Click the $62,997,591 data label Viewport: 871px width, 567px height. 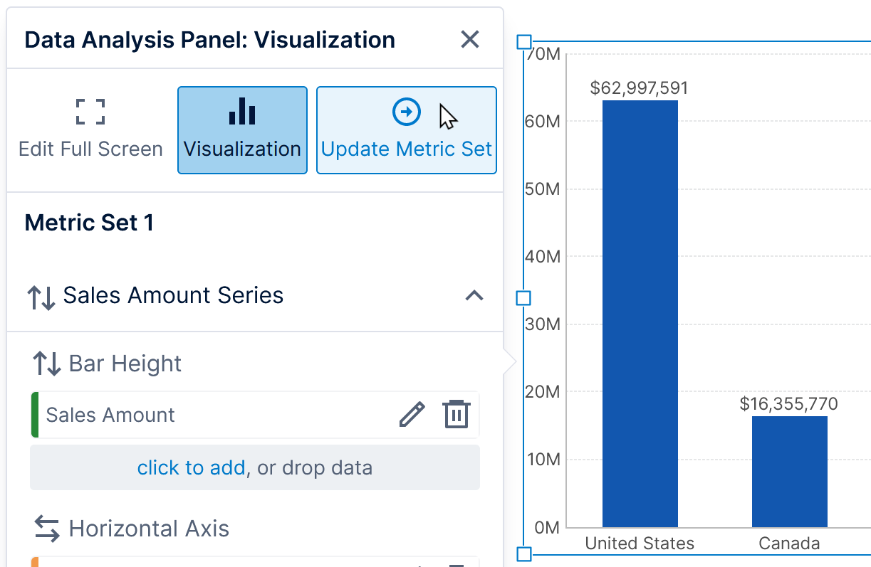(639, 88)
